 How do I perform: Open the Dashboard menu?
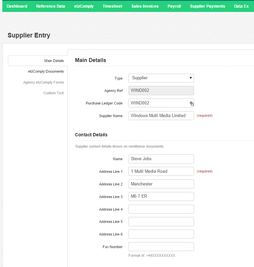(x=17, y=6)
